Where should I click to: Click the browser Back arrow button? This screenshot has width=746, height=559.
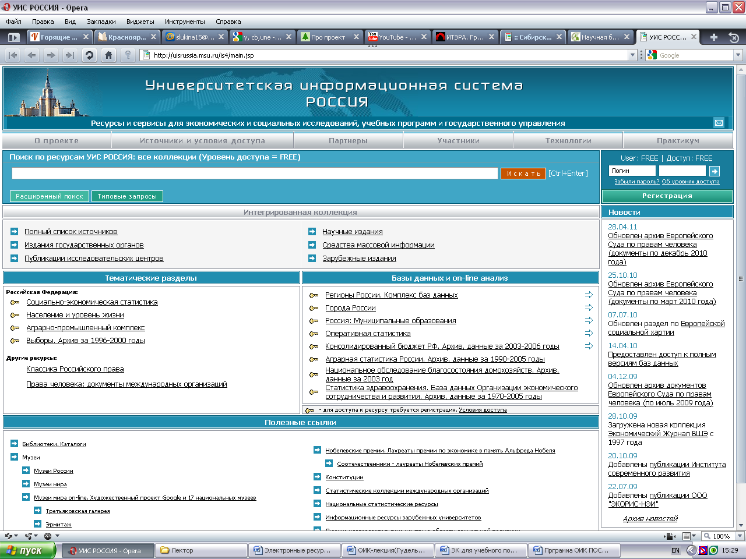[32, 55]
